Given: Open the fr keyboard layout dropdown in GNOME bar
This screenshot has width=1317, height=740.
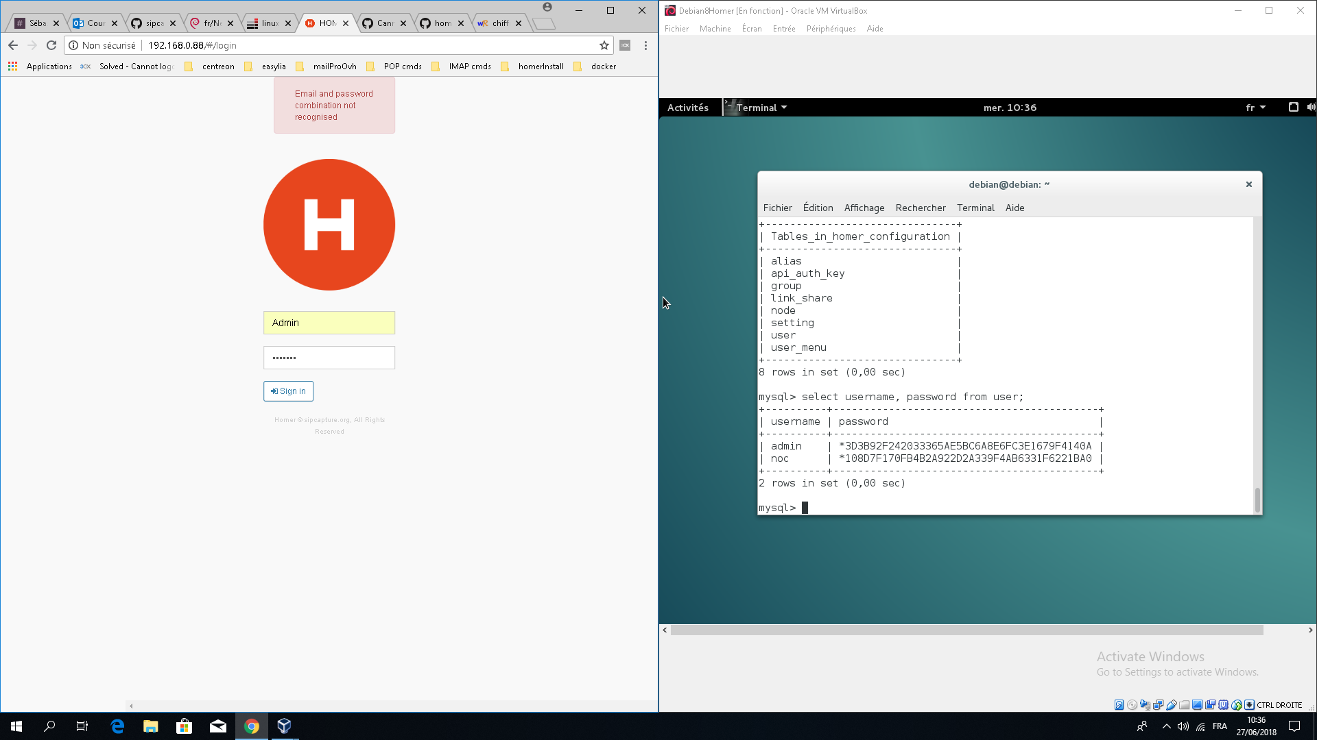Looking at the screenshot, I should coord(1255,108).
